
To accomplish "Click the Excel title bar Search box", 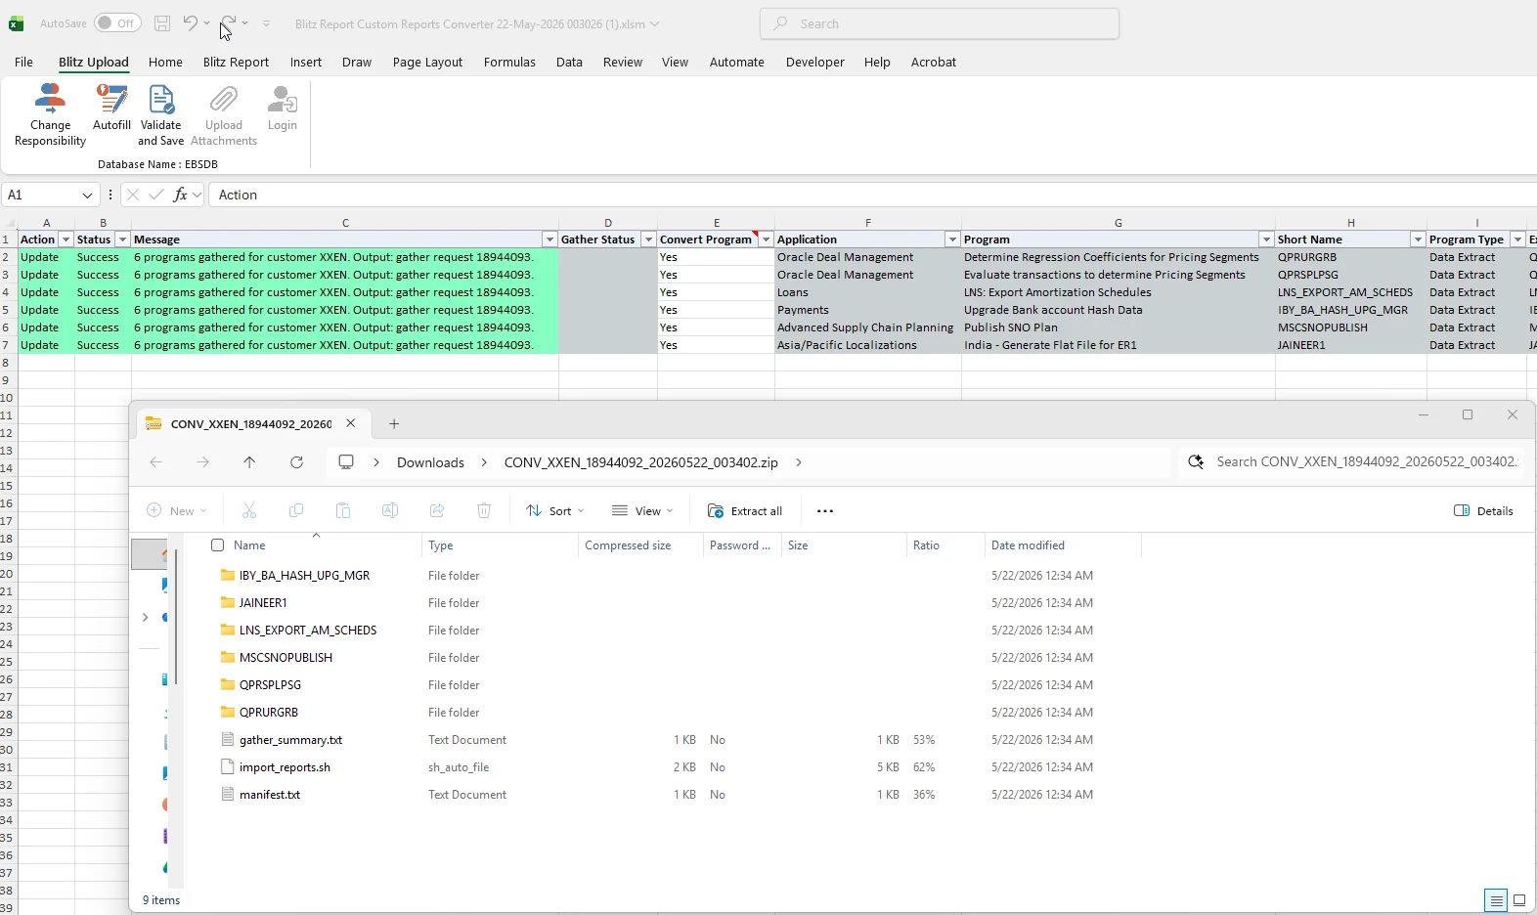I will [940, 23].
